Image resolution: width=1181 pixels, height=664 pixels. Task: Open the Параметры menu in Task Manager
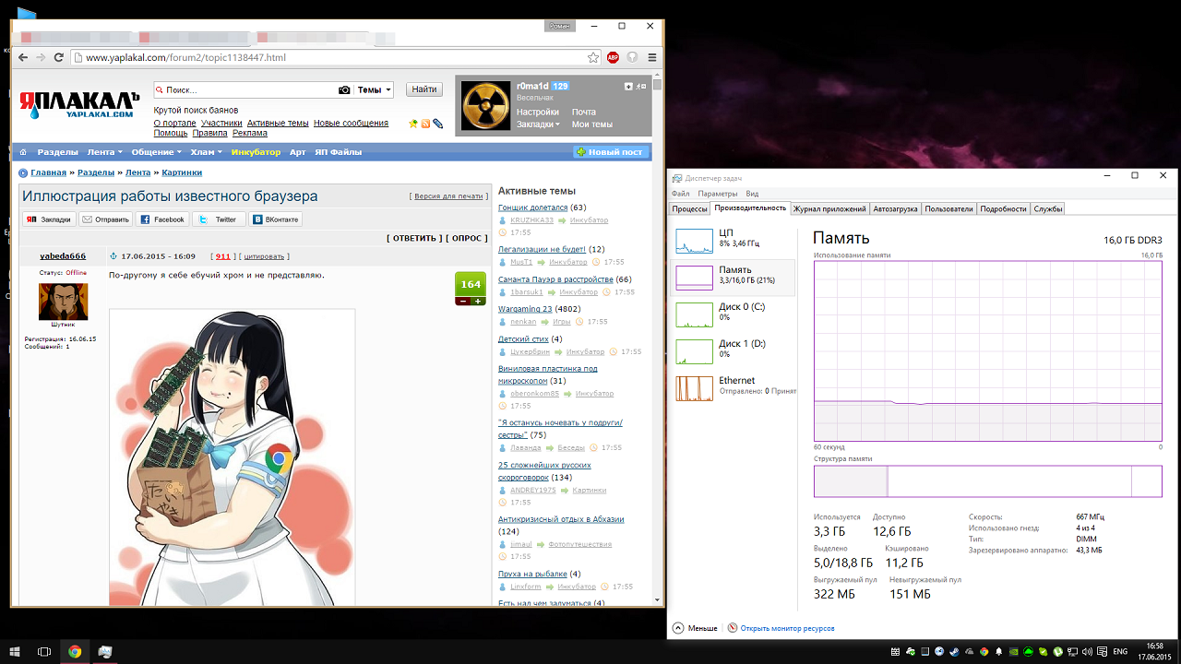coord(718,194)
